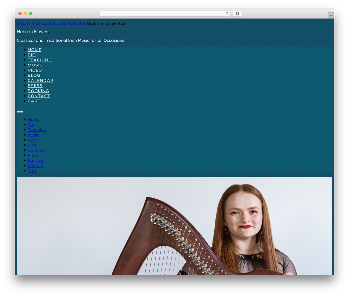Follow the Skip to footer link

click(x=72, y=23)
